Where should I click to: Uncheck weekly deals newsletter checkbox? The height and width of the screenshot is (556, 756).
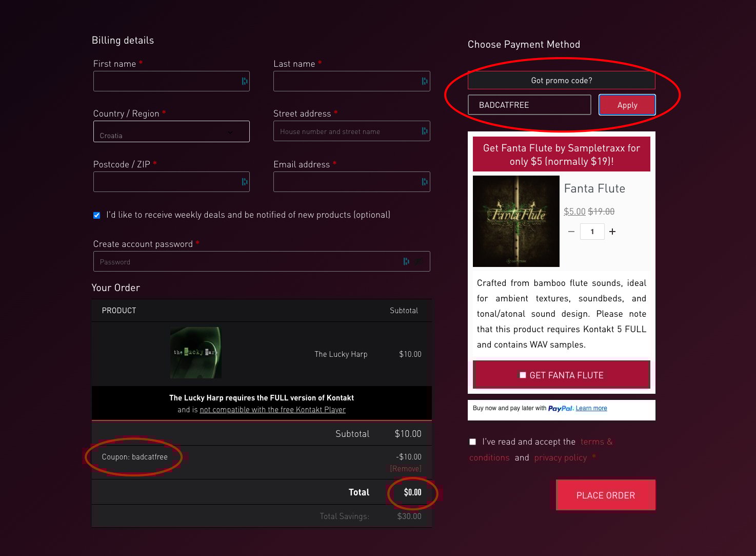(x=97, y=215)
